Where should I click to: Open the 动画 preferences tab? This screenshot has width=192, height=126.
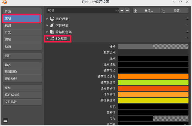[x=22, y=47]
